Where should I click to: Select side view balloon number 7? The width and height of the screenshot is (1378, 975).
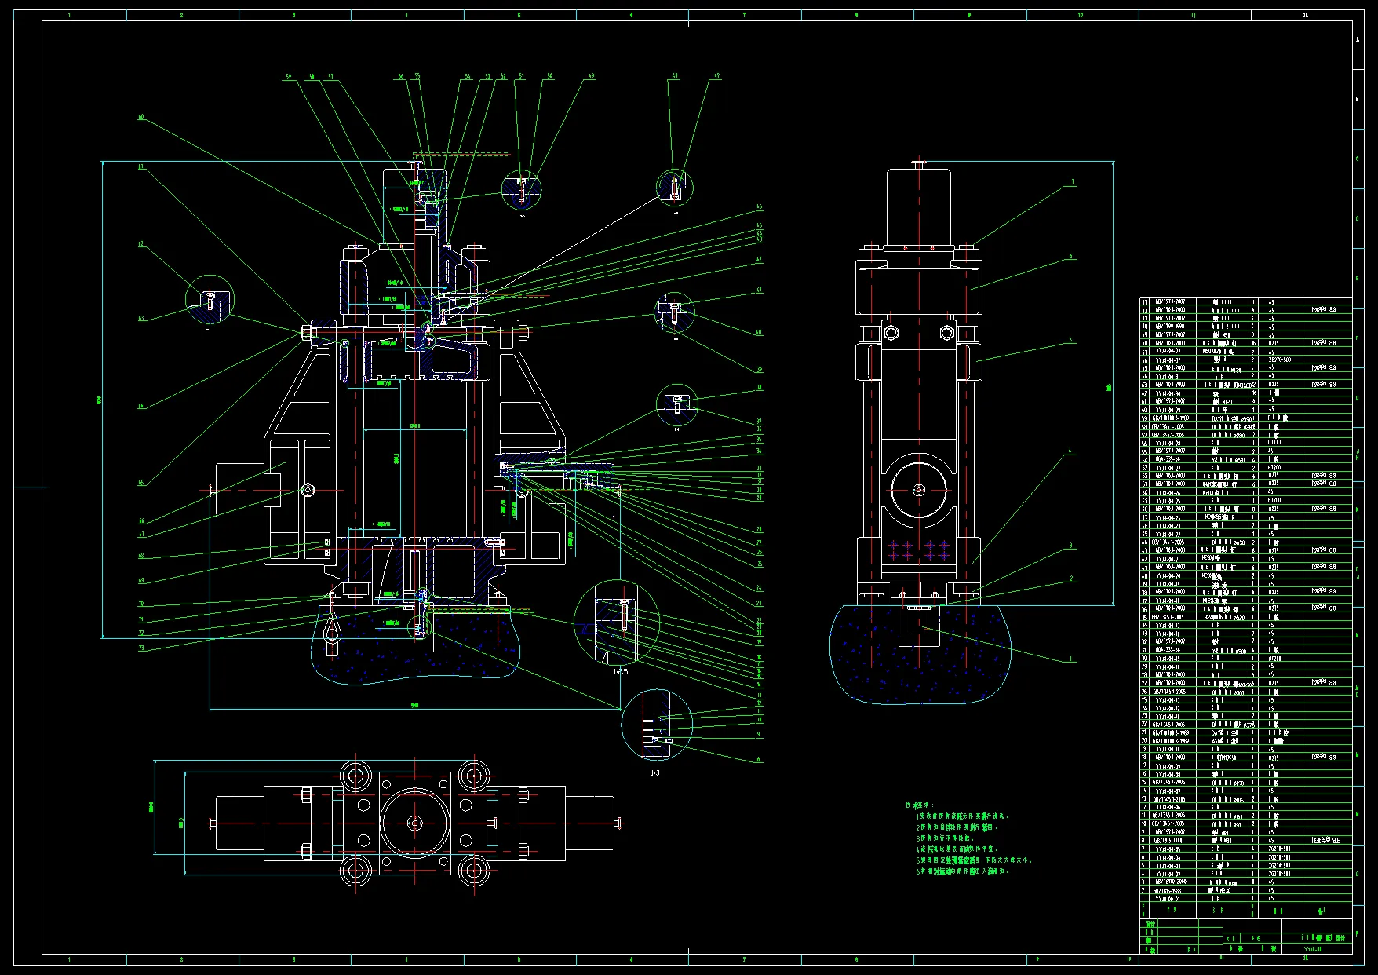point(1073,182)
